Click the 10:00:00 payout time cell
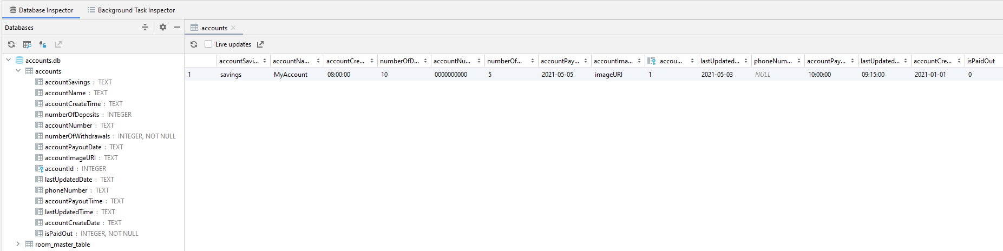Image resolution: width=1003 pixels, height=251 pixels. click(x=831, y=75)
